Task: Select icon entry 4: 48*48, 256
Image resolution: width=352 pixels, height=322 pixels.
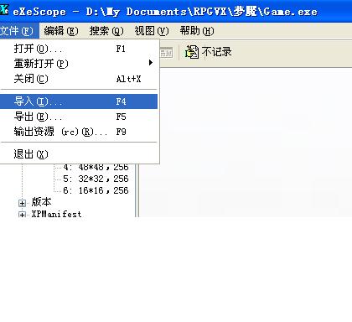Action: click(96, 167)
